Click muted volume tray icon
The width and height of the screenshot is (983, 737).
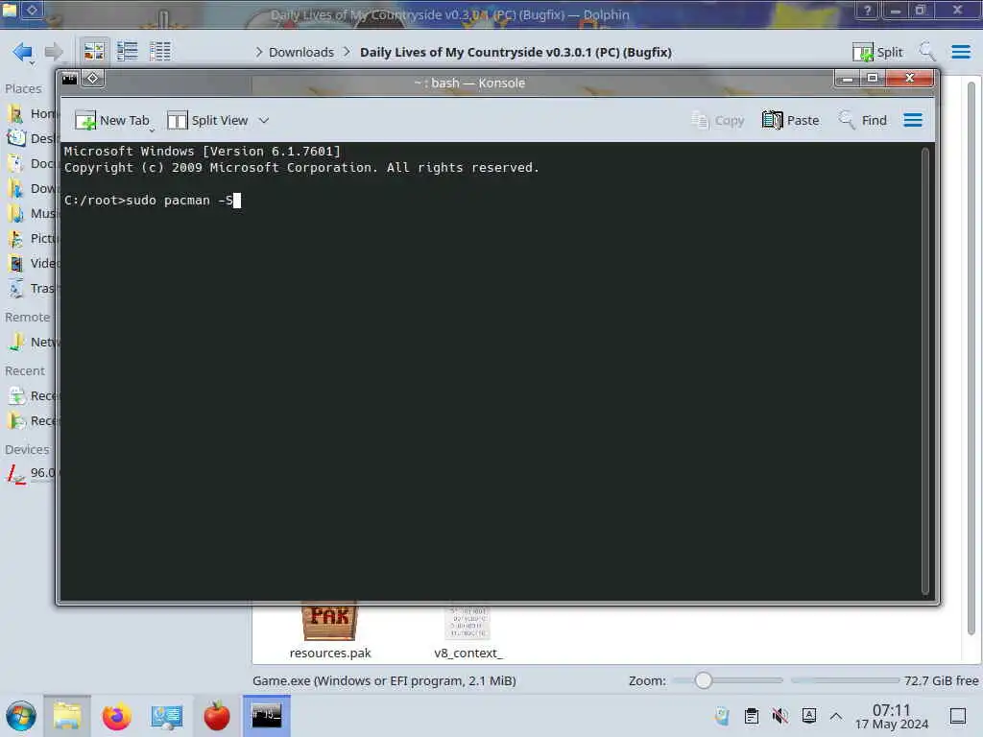[780, 716]
